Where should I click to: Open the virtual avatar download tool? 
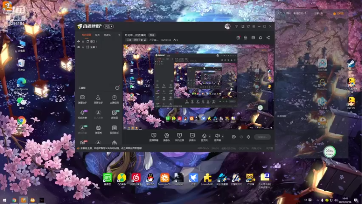click(82, 130)
